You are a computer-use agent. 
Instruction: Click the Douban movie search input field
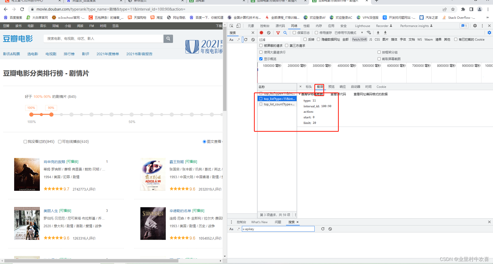(x=104, y=39)
